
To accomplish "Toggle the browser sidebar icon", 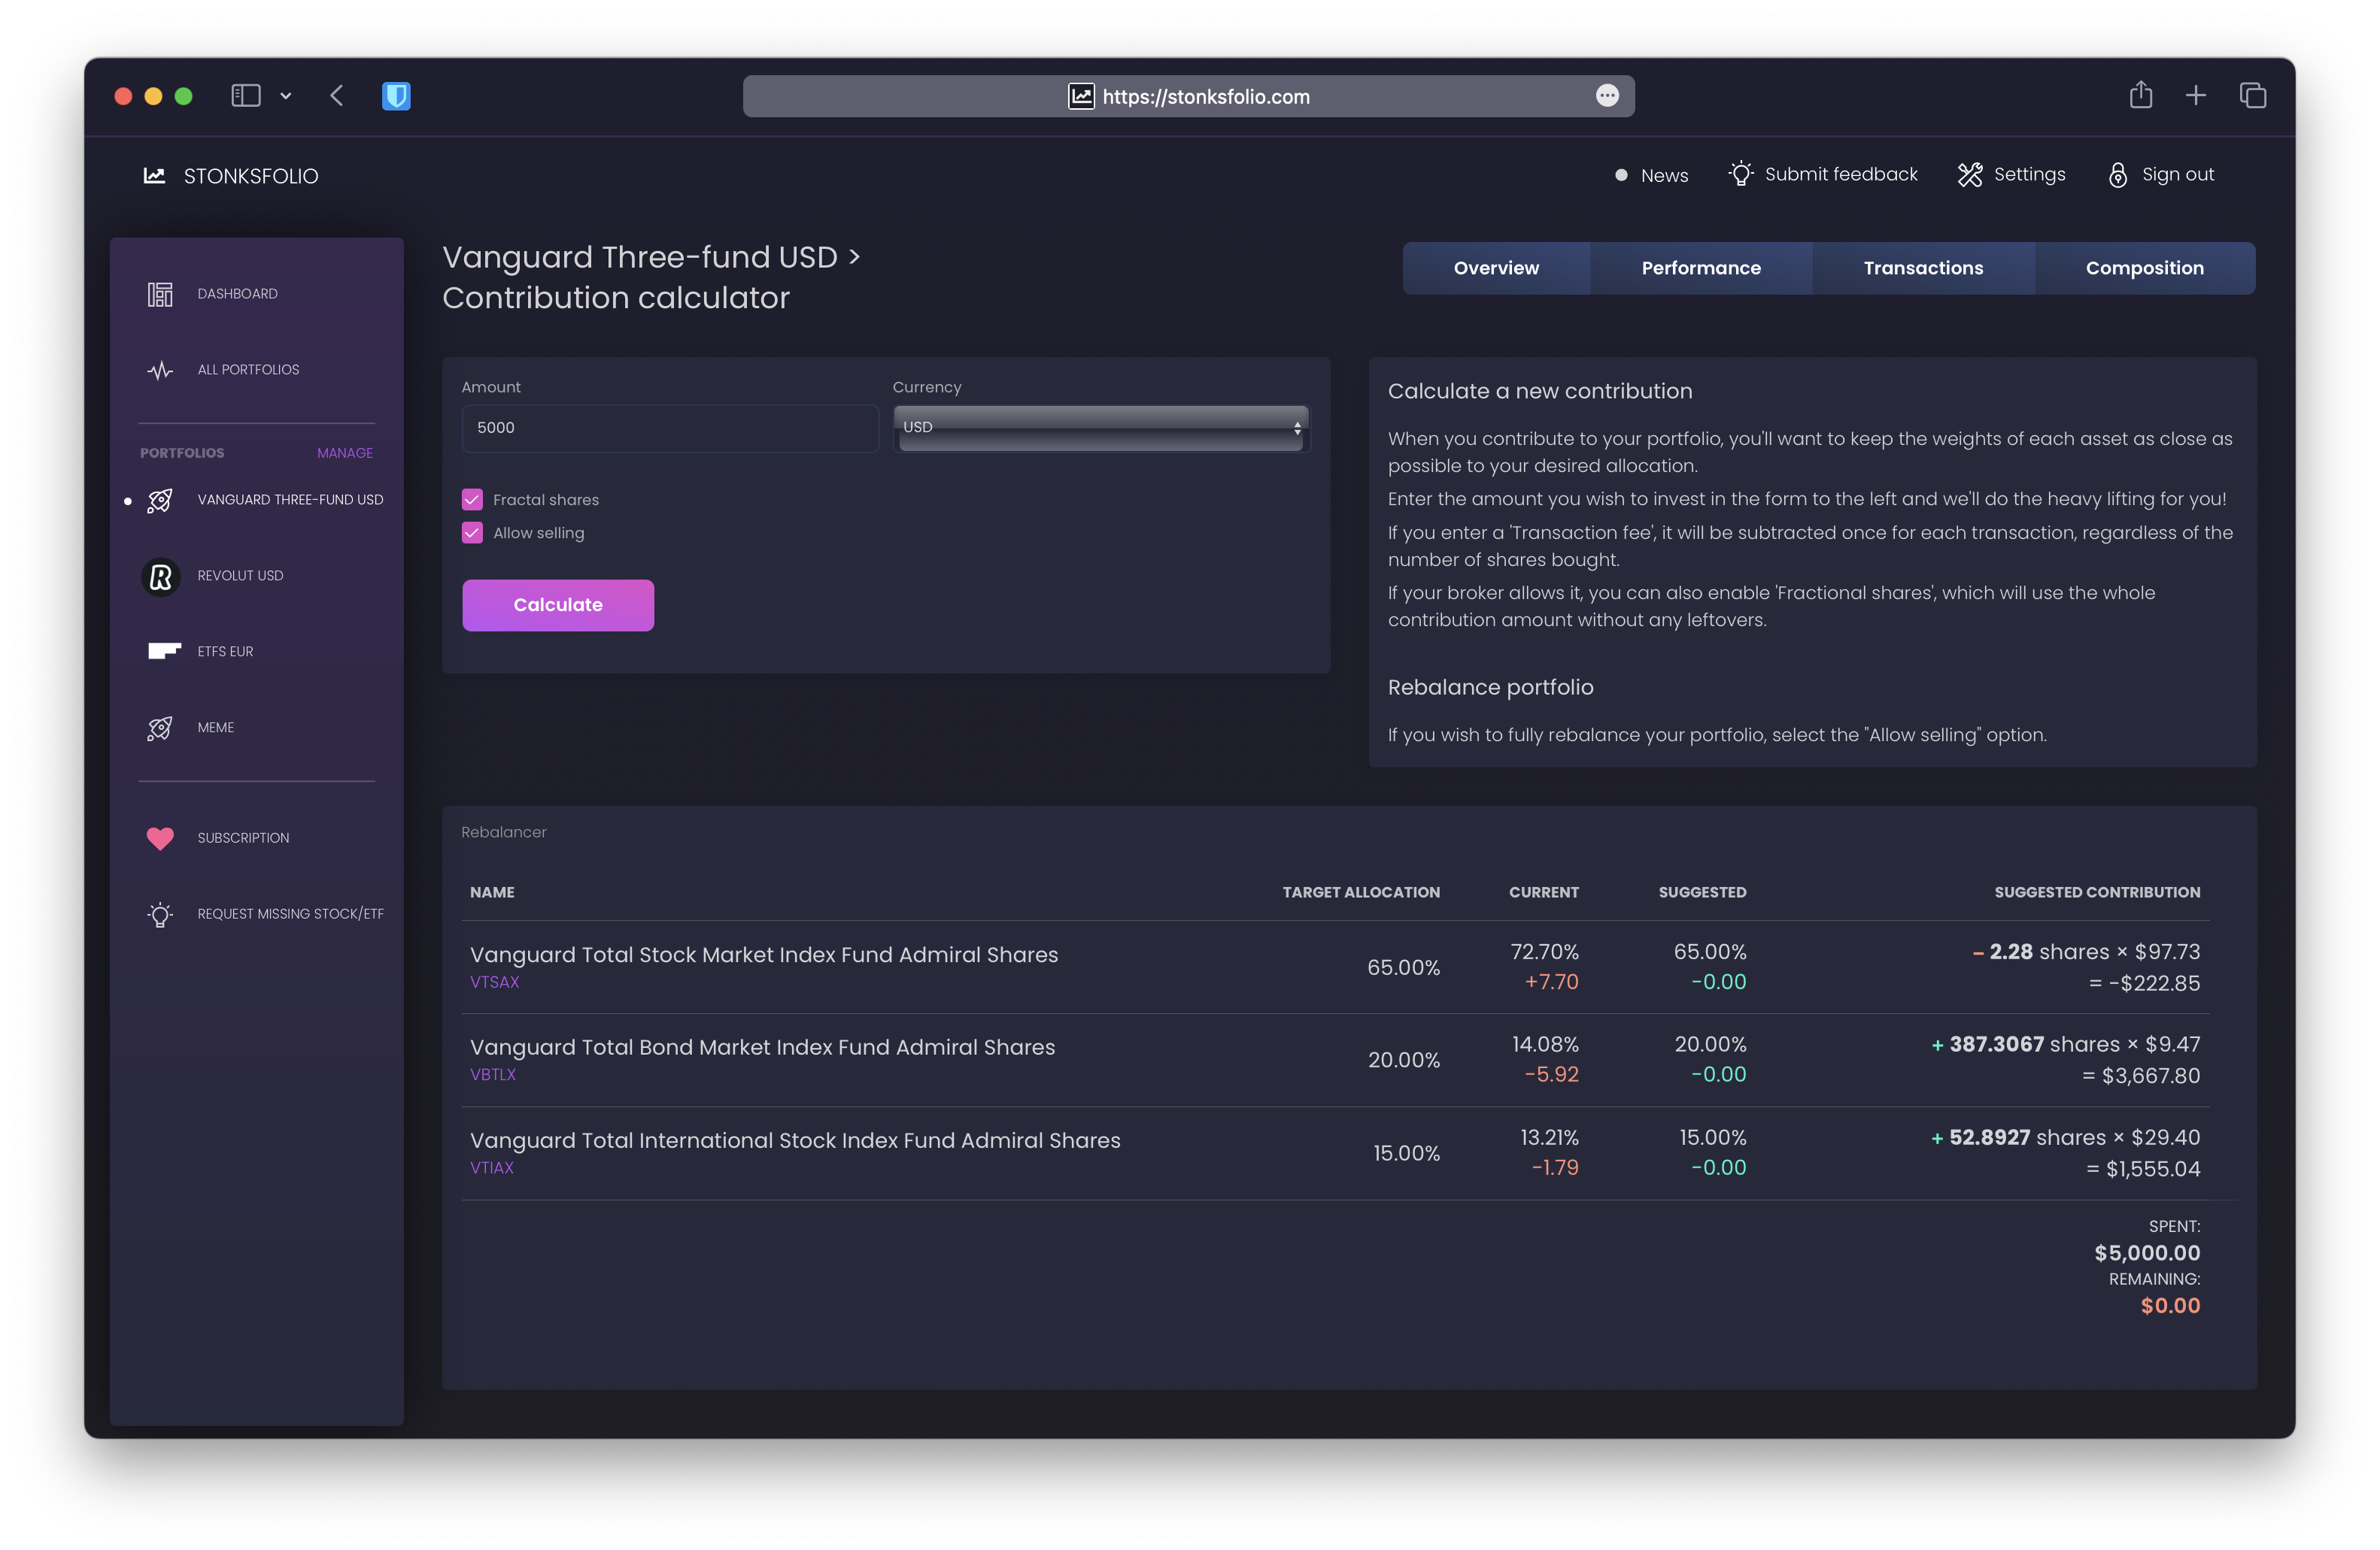I will [246, 96].
